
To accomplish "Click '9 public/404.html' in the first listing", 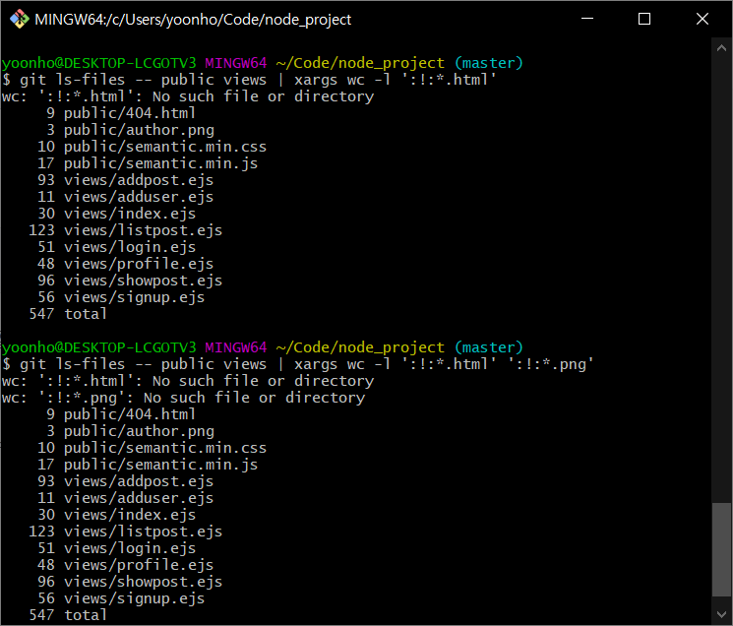I will click(x=121, y=113).
